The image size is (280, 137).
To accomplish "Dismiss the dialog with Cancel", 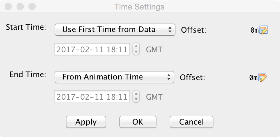I will (191, 122).
